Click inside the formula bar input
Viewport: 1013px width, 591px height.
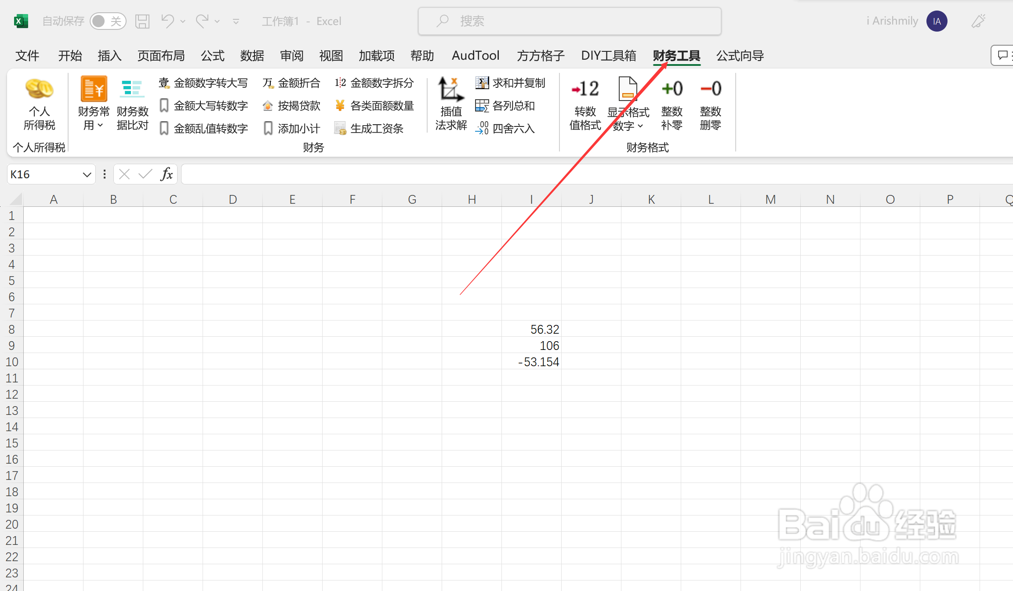[597, 175]
